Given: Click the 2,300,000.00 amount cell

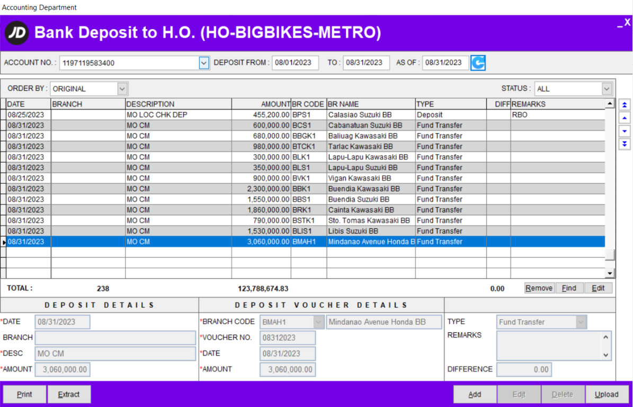Looking at the screenshot, I should (x=261, y=189).
